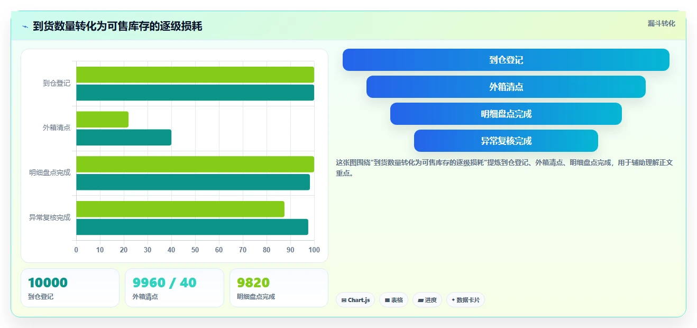Open the 10000 到仓登记 stat card
This screenshot has width=697, height=328.
click(x=70, y=288)
